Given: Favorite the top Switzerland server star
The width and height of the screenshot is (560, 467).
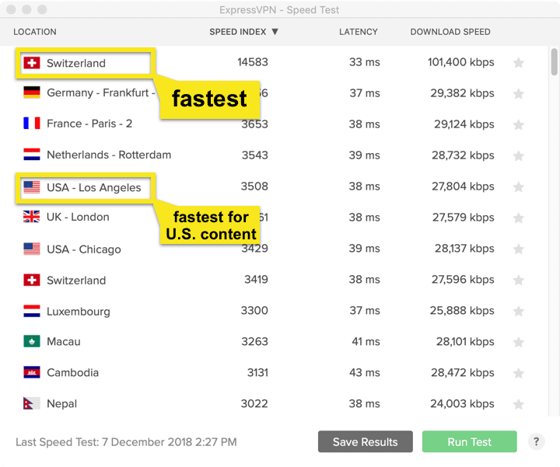Looking at the screenshot, I should click(x=519, y=63).
